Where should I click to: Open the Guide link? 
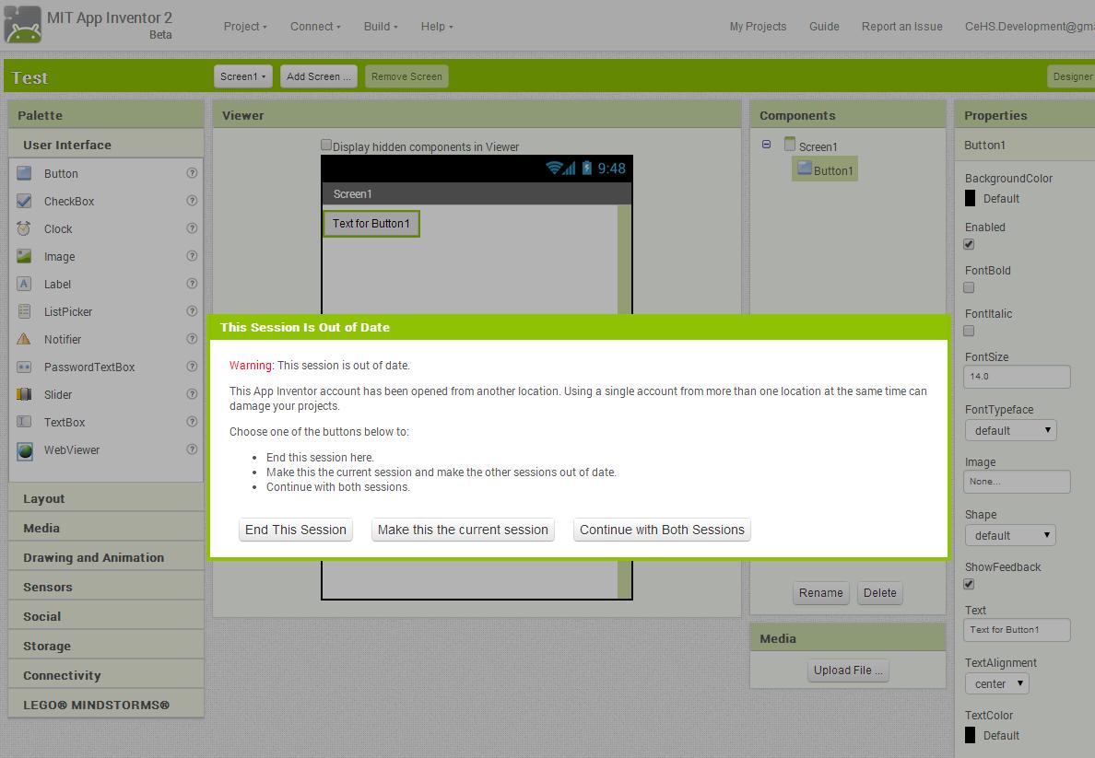point(824,27)
